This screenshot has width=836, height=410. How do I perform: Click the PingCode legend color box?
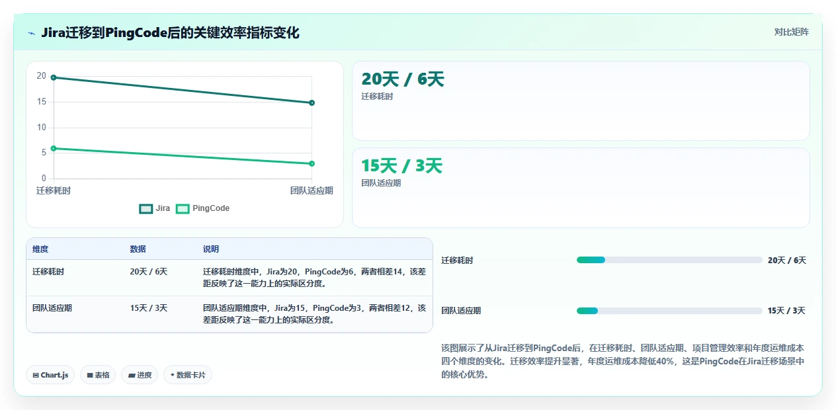pos(183,209)
